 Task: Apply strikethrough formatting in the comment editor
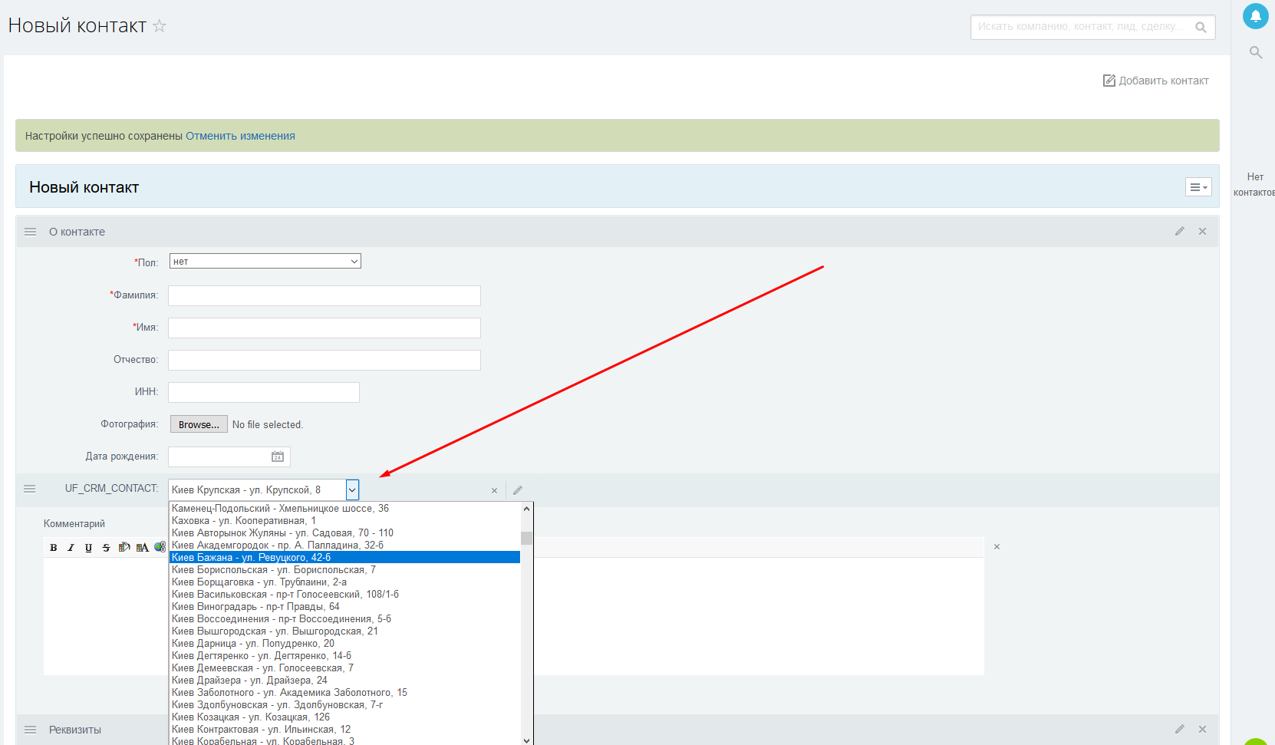tap(106, 548)
